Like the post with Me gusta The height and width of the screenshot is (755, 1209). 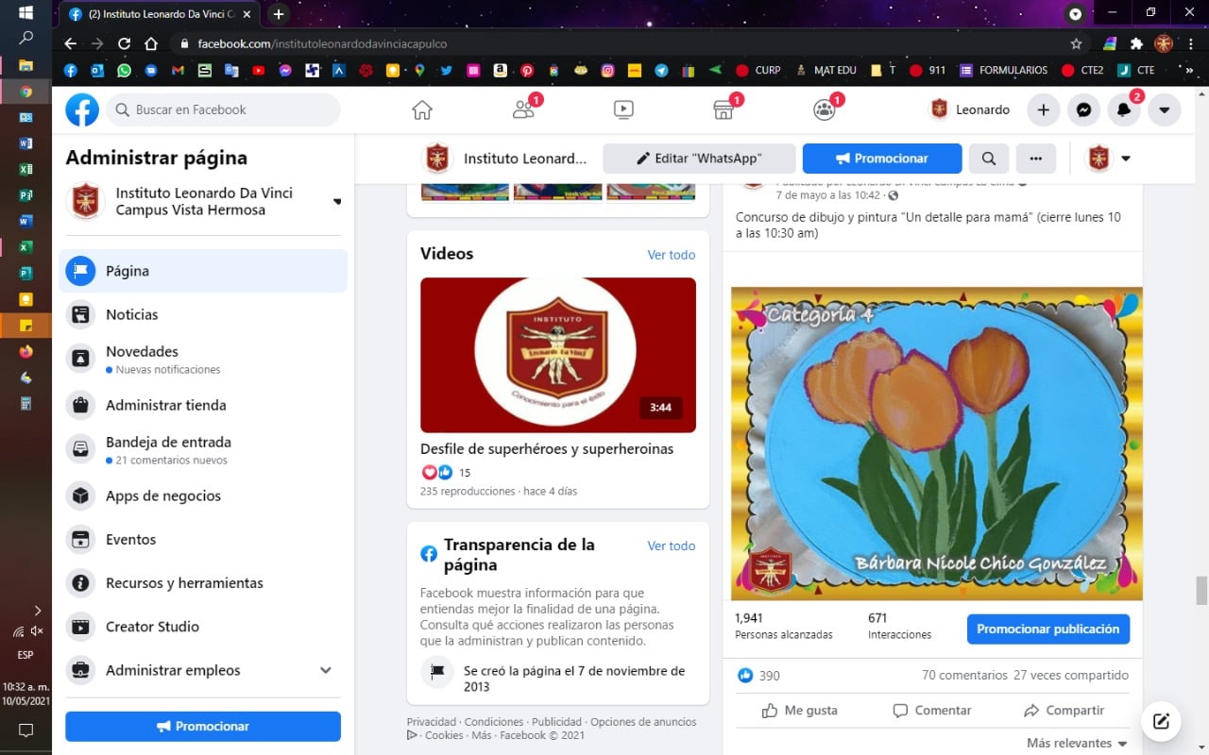[x=799, y=710]
